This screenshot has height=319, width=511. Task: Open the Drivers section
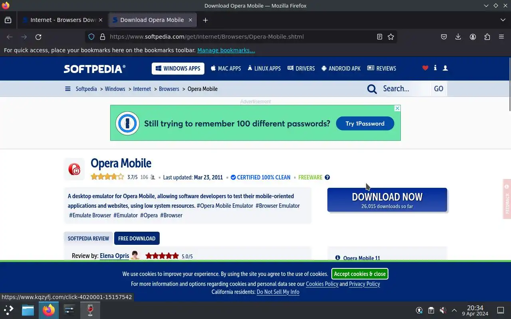[x=301, y=69]
